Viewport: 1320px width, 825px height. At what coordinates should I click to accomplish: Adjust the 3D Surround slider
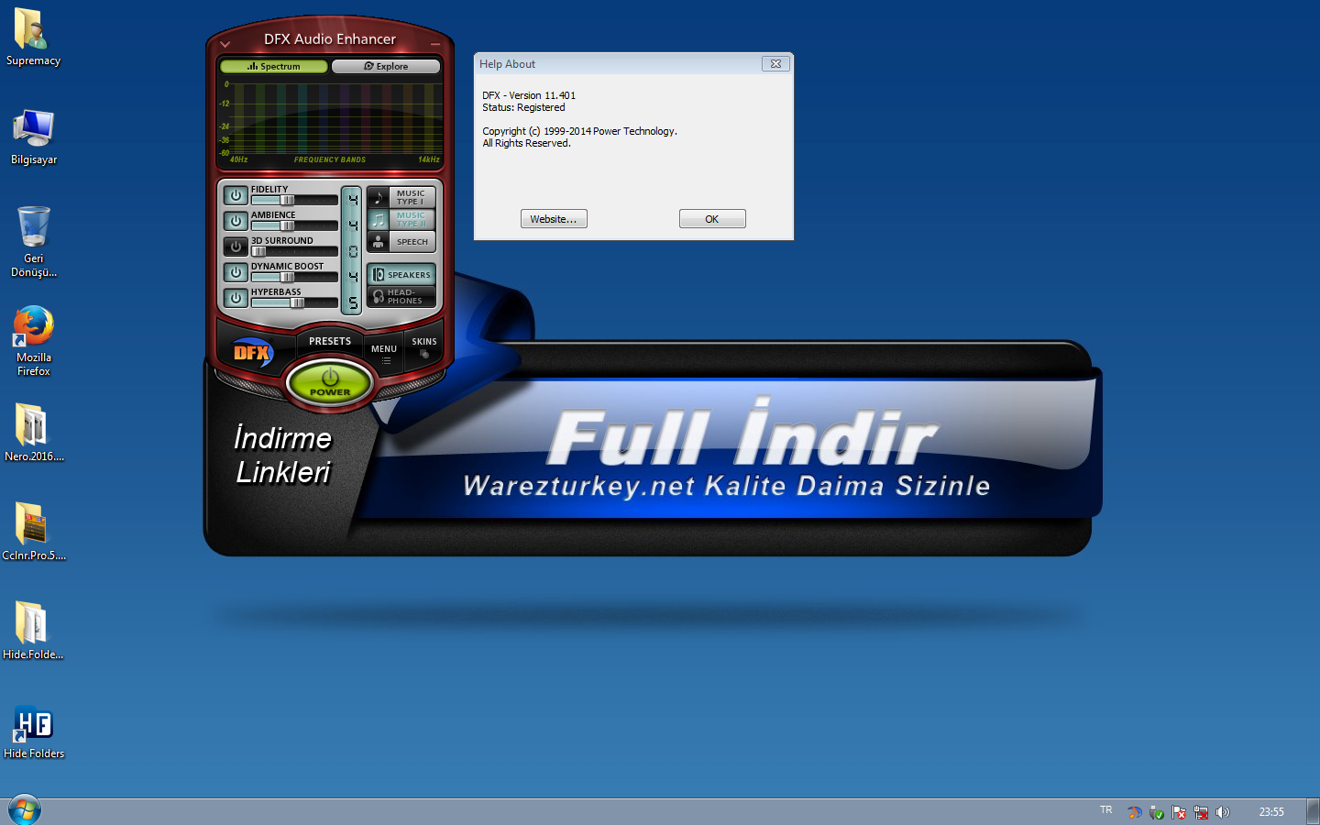294,251
